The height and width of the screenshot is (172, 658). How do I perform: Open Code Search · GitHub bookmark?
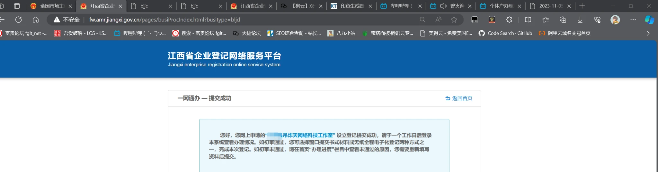click(x=505, y=33)
